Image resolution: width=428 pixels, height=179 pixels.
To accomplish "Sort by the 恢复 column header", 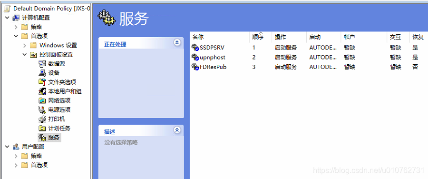I will 419,37.
